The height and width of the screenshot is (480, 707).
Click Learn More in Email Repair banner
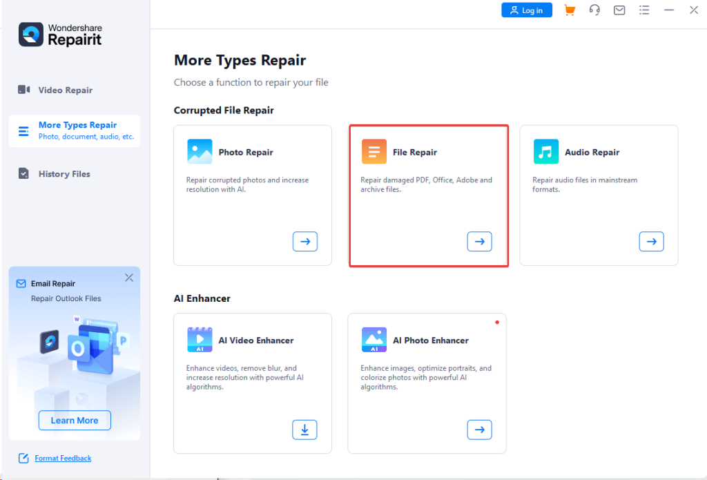[75, 420]
